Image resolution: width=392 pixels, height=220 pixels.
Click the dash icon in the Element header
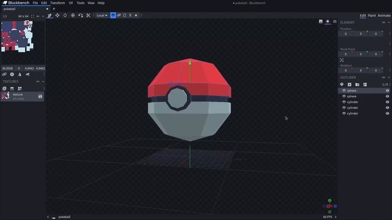click(384, 23)
